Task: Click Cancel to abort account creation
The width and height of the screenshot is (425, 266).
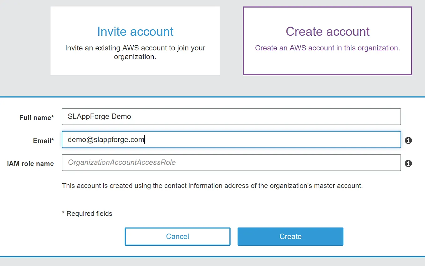Action: pos(177,237)
